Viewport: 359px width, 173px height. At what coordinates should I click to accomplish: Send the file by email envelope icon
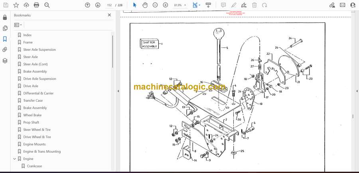pos(343,5)
